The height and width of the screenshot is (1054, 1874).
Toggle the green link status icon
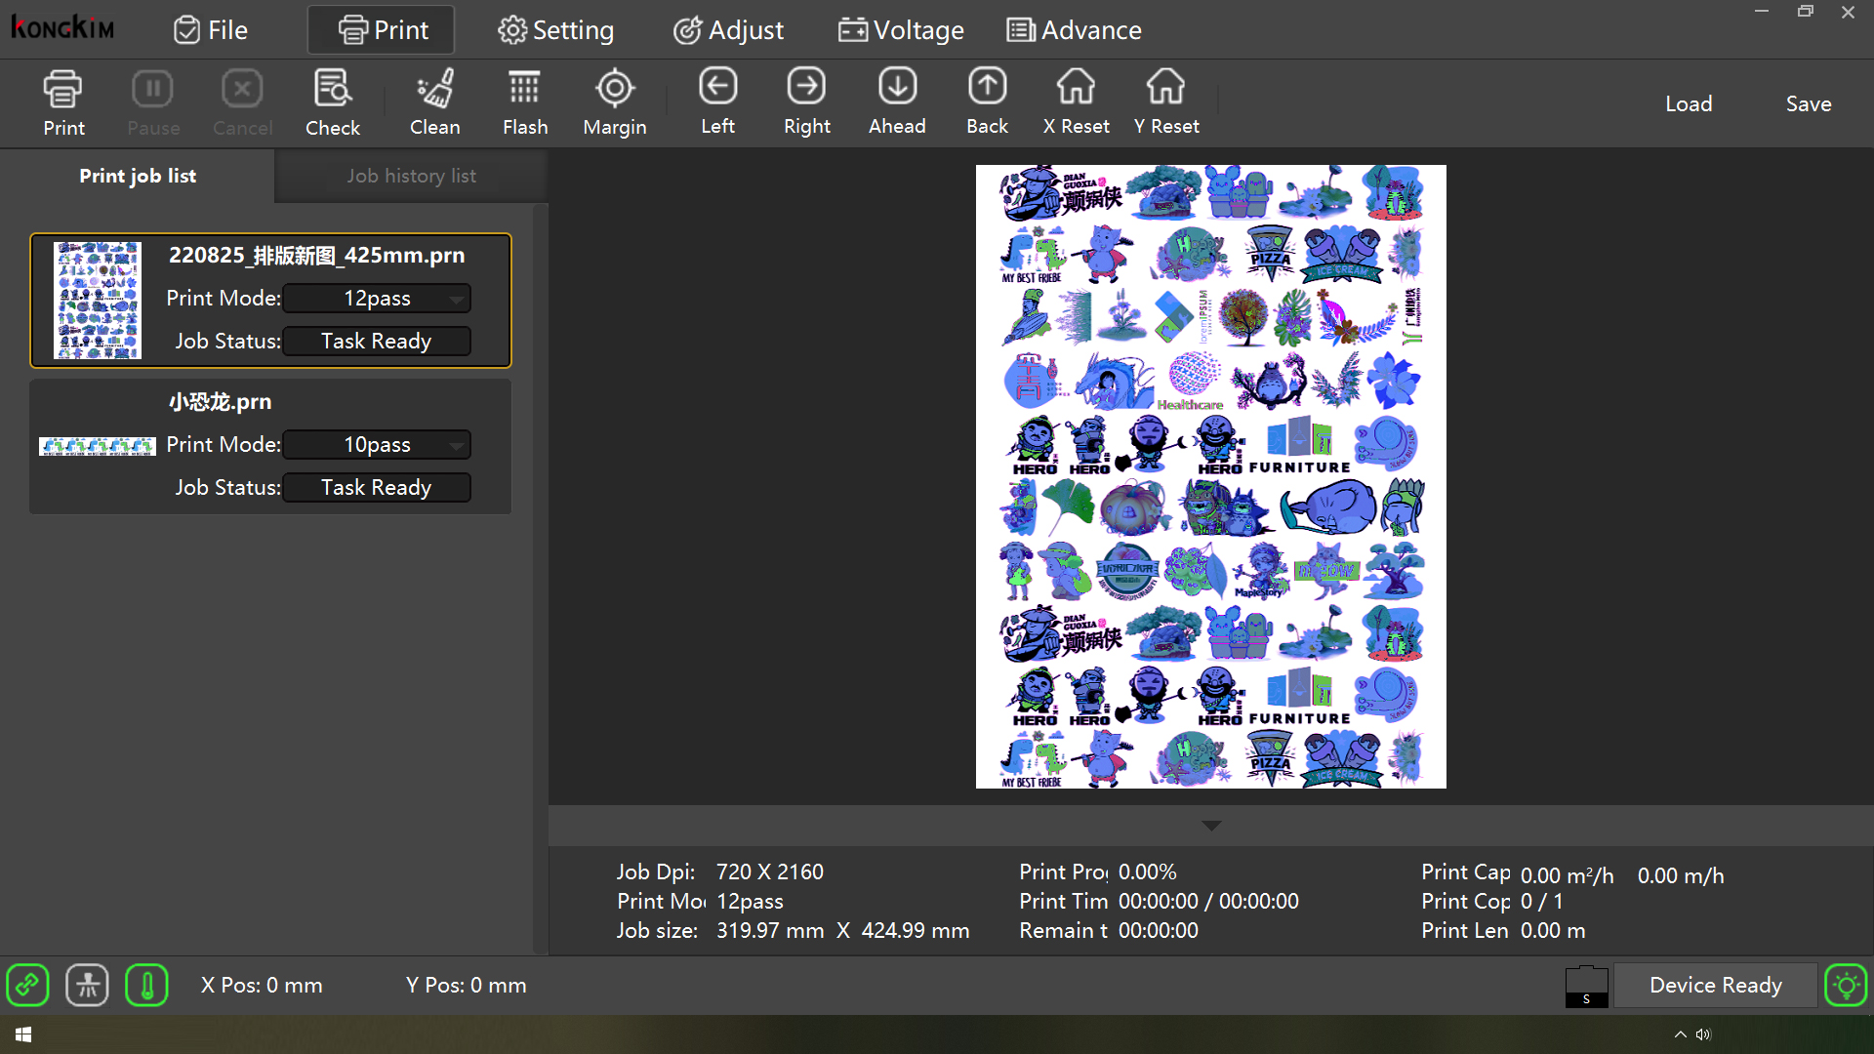coord(27,985)
